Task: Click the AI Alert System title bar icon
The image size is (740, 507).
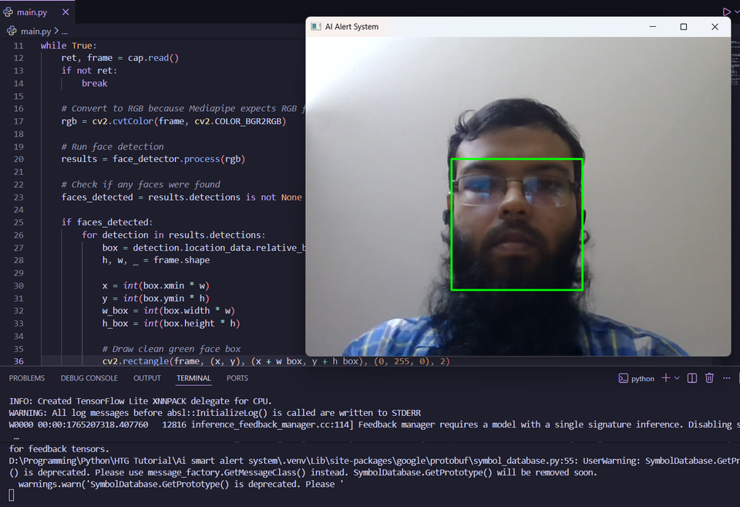Action: point(315,26)
